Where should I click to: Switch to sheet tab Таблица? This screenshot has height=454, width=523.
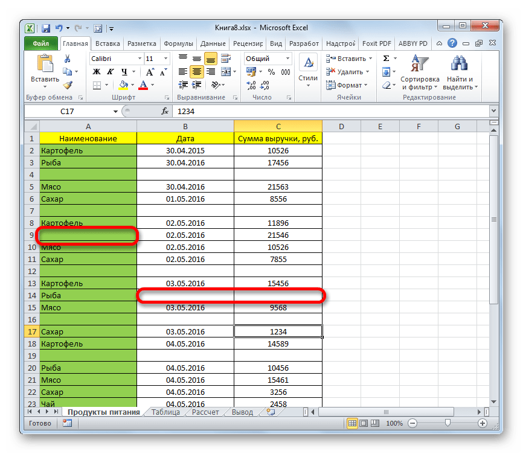pos(165,412)
